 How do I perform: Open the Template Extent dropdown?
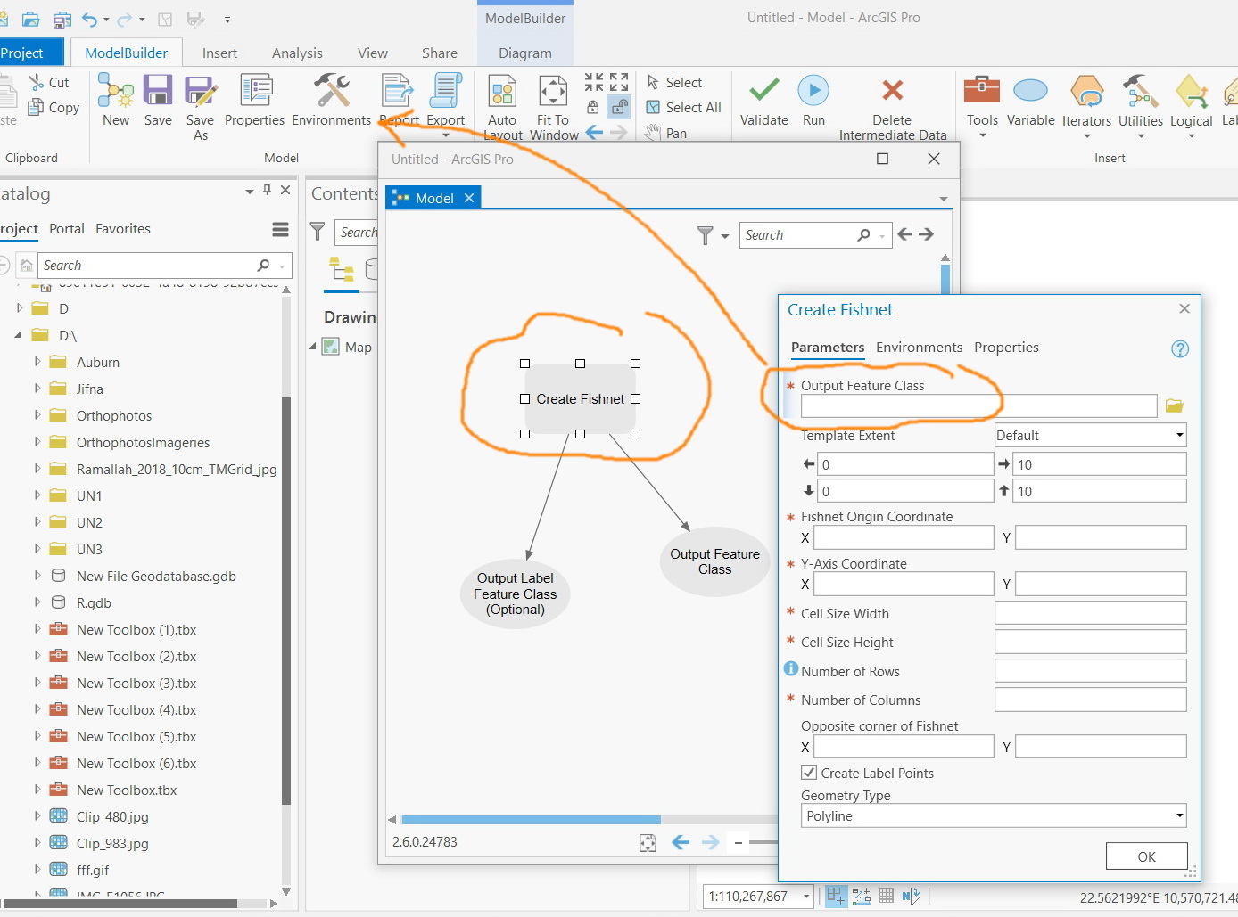point(1179,436)
